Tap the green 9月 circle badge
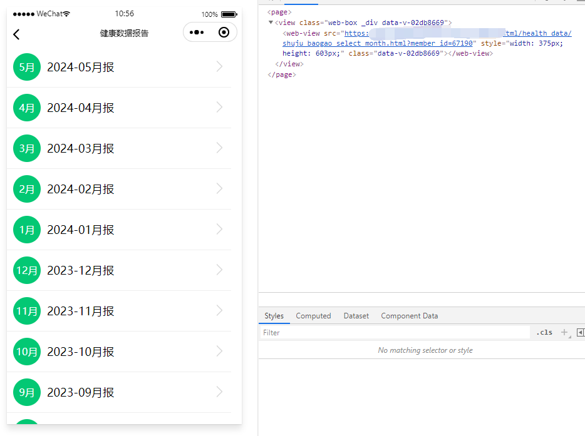Screen dimensions: 585x436 [x=27, y=392]
